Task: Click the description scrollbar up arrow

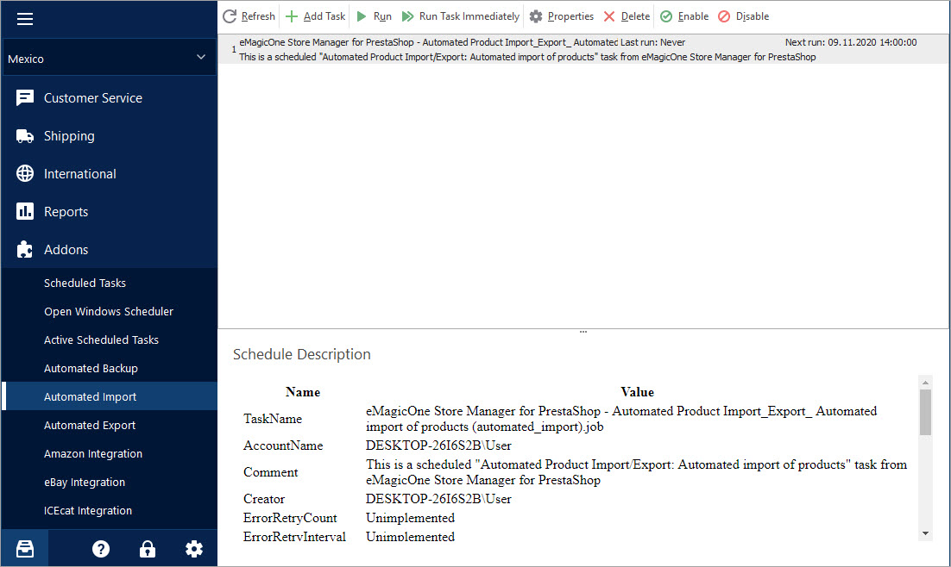Action: coord(925,383)
